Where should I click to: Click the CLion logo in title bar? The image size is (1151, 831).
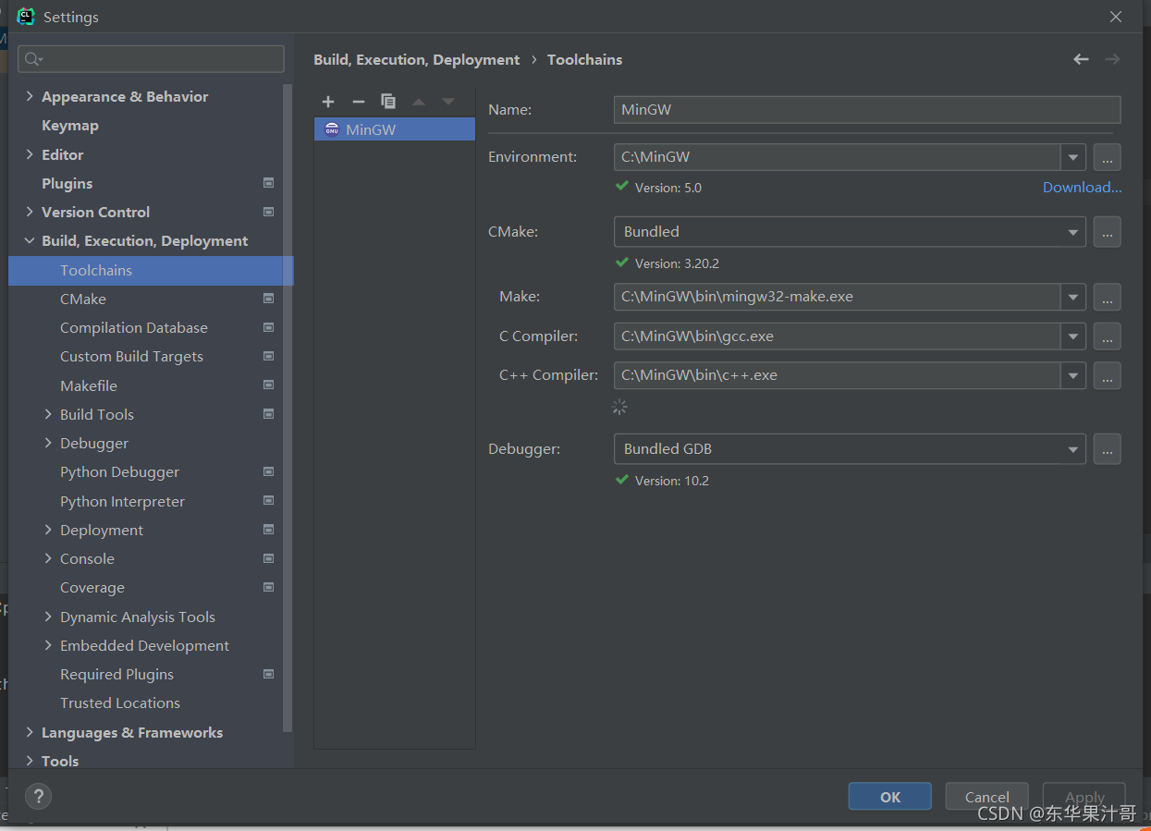(26, 17)
